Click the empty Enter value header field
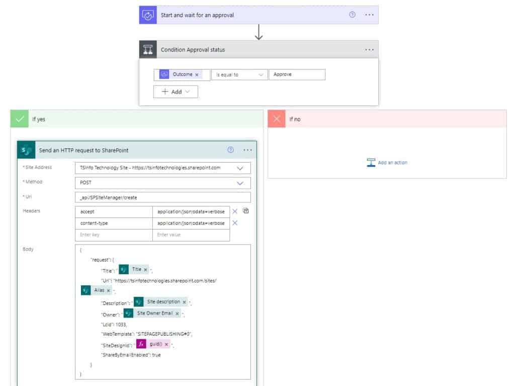Screen dimensions: 515x386 pos(191,235)
